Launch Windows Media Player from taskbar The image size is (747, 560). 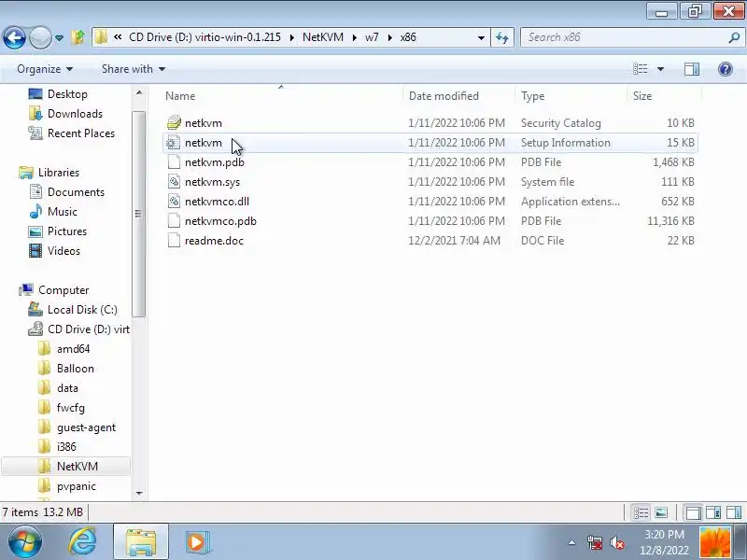click(x=196, y=542)
